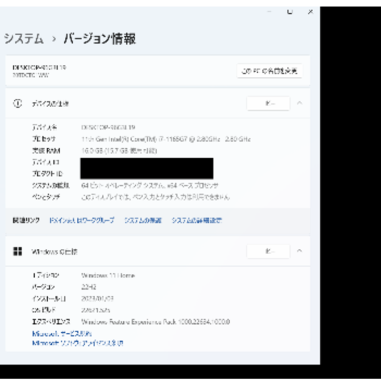The height and width of the screenshot is (381, 381).
Task: Collapse the Windows の仕様 section chevron
Action: click(x=299, y=251)
